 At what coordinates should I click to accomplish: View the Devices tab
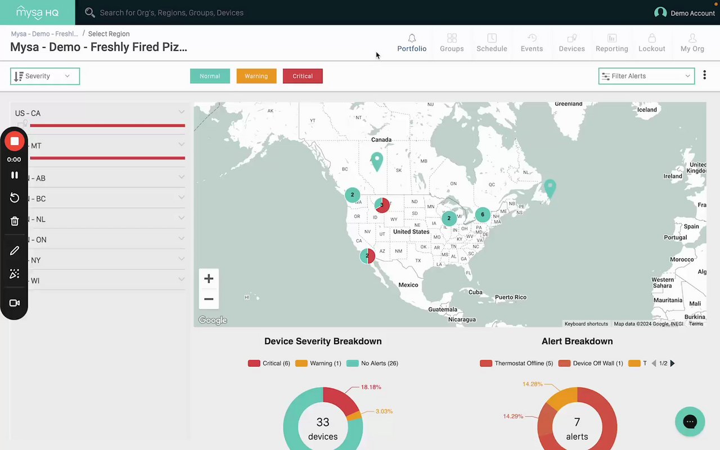pyautogui.click(x=571, y=43)
